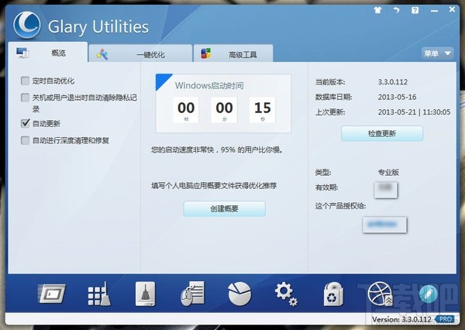Open uninstall manager recycle bag icon
Screen dimensions: 465x330
click(x=333, y=294)
